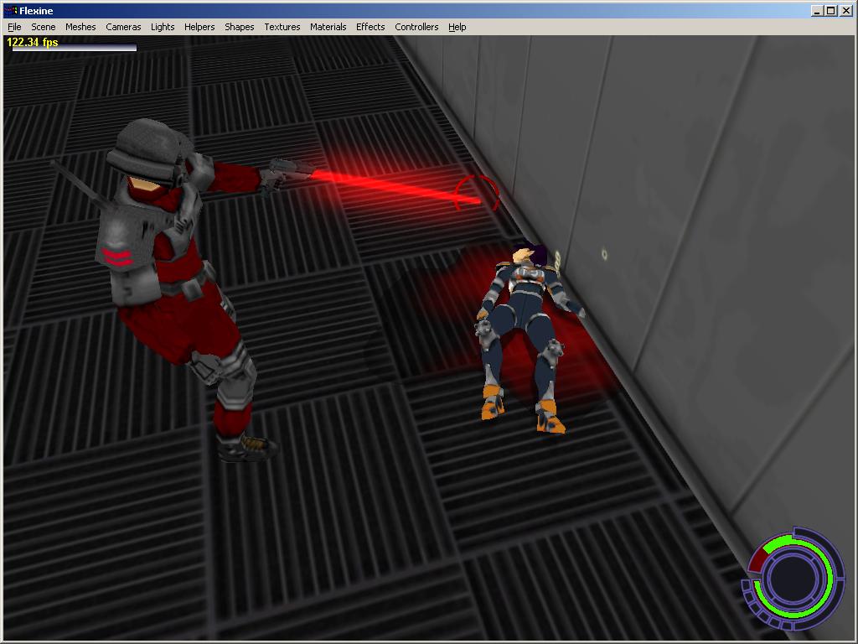Maximize the Flexine window

point(830,10)
